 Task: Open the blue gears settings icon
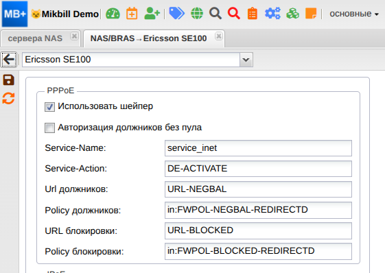coord(272,14)
